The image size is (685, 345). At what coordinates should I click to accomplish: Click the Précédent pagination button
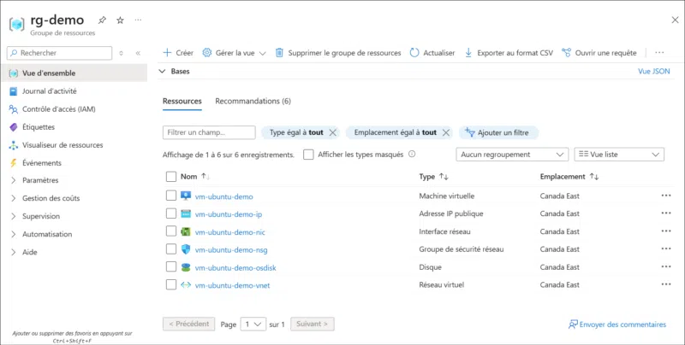tap(188, 325)
